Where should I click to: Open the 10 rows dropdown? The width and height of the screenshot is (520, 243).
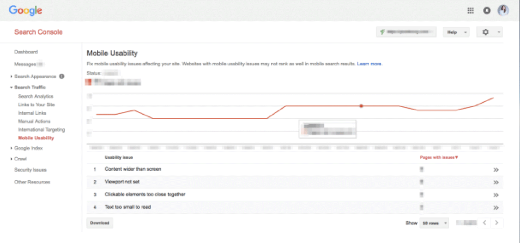434,223
